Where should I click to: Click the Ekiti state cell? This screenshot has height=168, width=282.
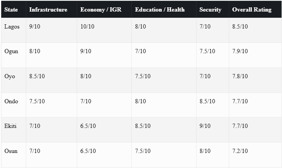click(x=10, y=126)
